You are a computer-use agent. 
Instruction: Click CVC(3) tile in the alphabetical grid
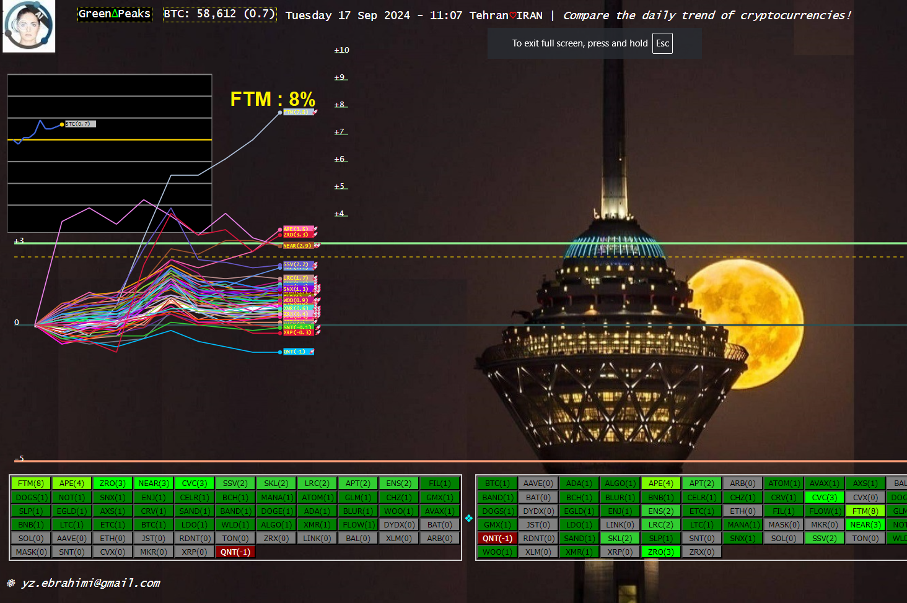click(x=824, y=498)
